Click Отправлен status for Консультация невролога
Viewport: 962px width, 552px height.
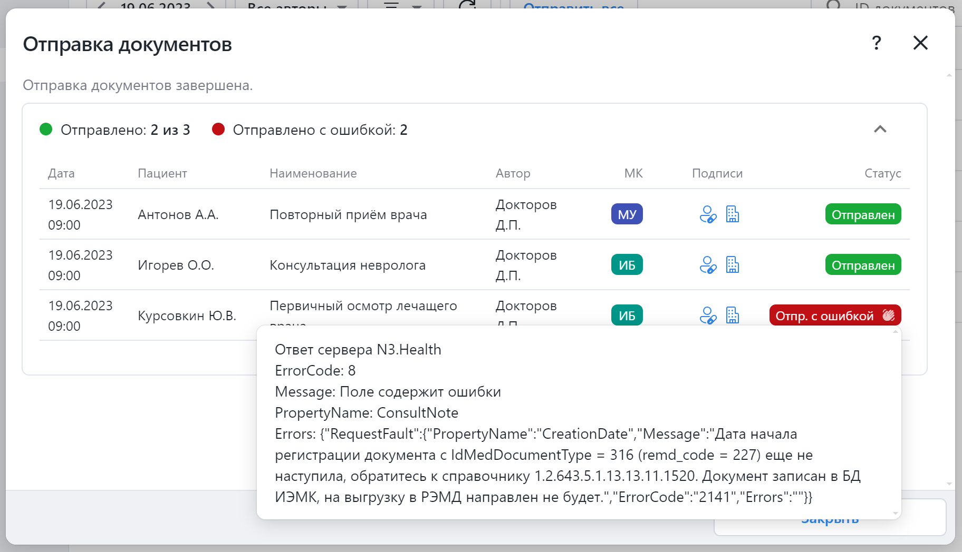click(x=863, y=265)
